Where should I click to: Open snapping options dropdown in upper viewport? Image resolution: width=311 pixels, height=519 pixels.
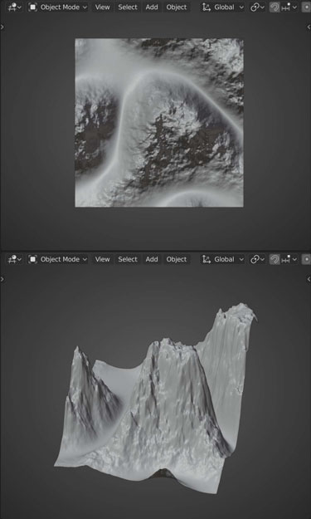[x=289, y=7]
